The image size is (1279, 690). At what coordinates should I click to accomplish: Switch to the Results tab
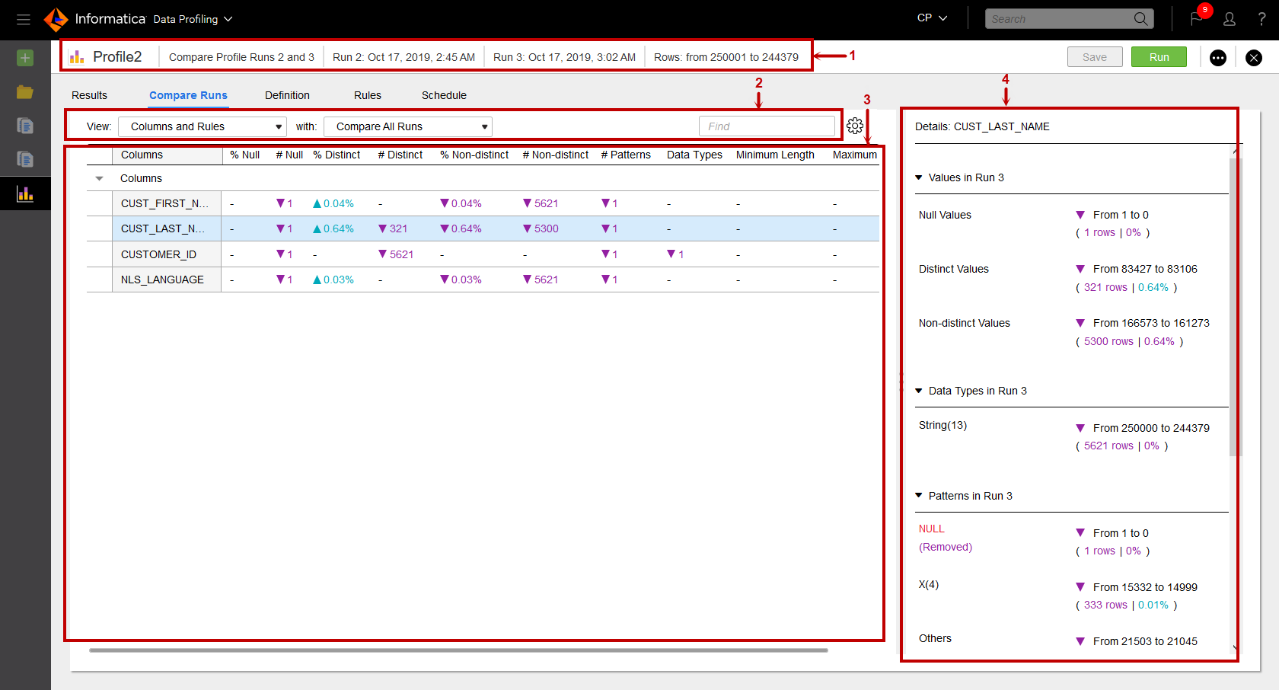coord(89,95)
